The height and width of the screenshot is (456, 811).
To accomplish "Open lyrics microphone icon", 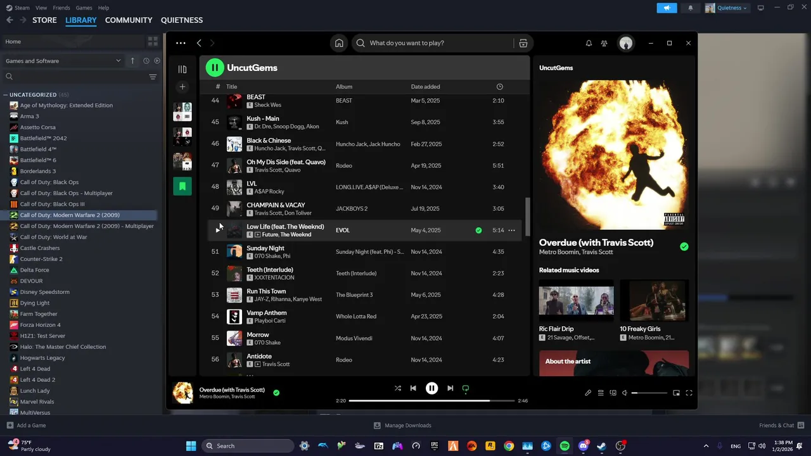I will point(588,393).
